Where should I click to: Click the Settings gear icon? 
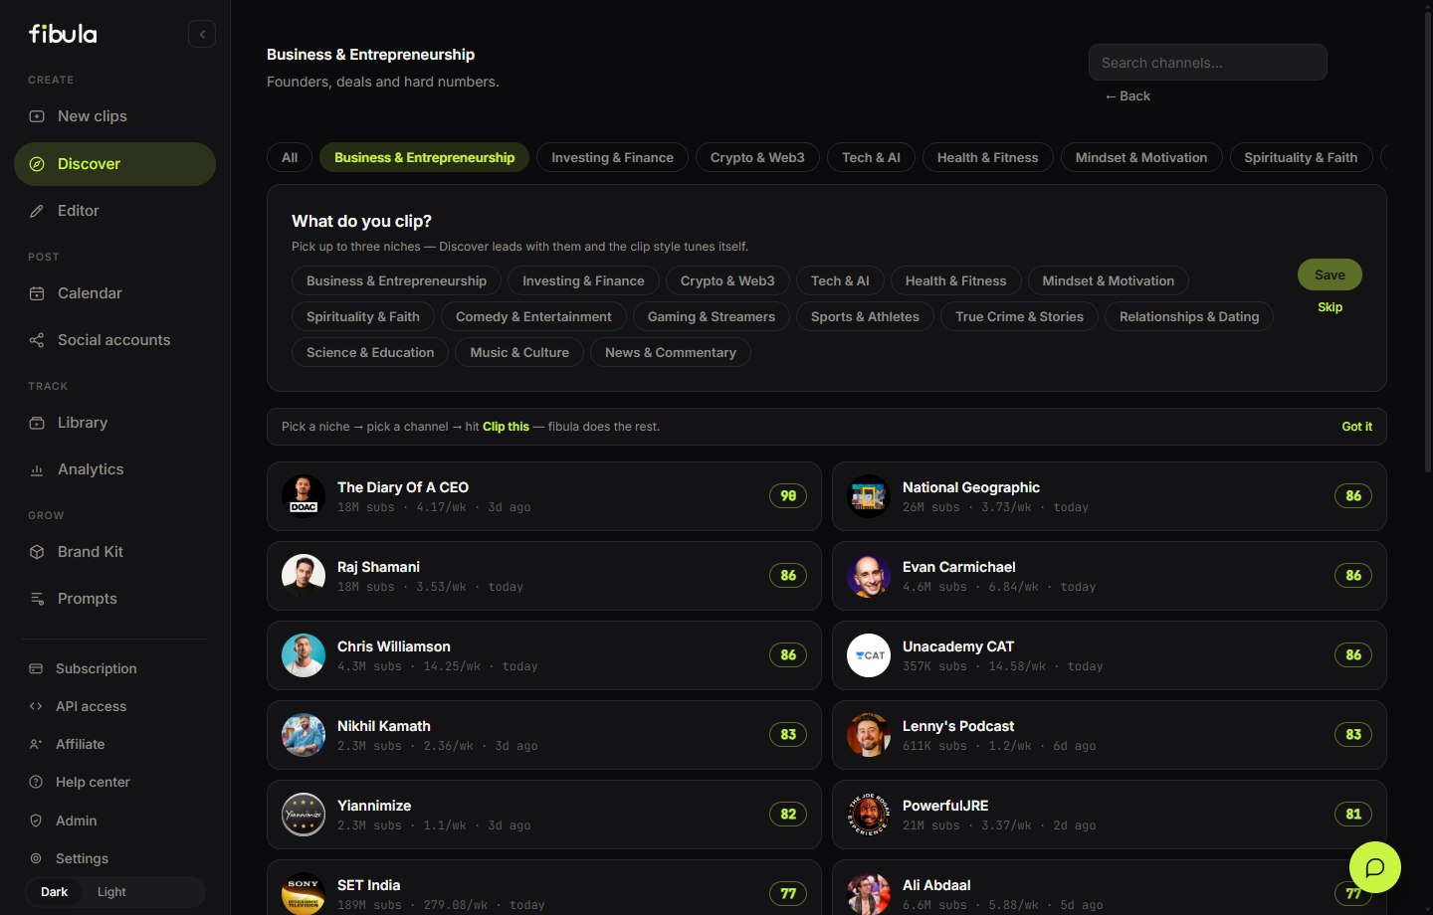point(36,858)
